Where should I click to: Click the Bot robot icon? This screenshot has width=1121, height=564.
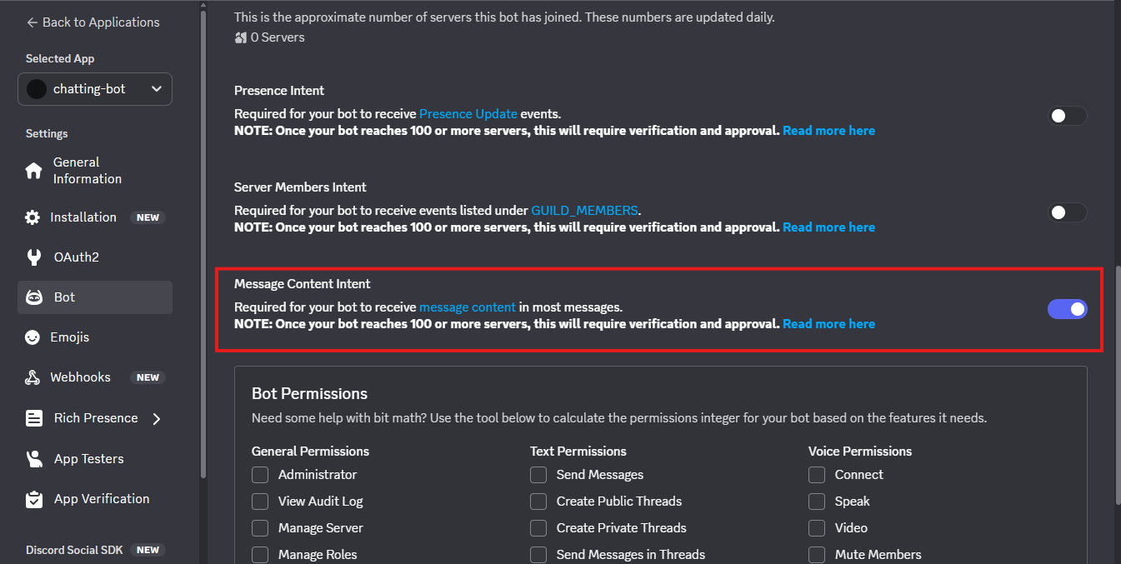click(34, 297)
